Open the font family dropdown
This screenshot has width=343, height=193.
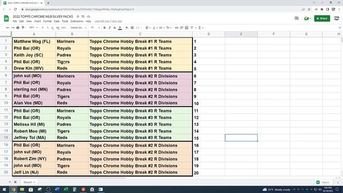(78, 28)
